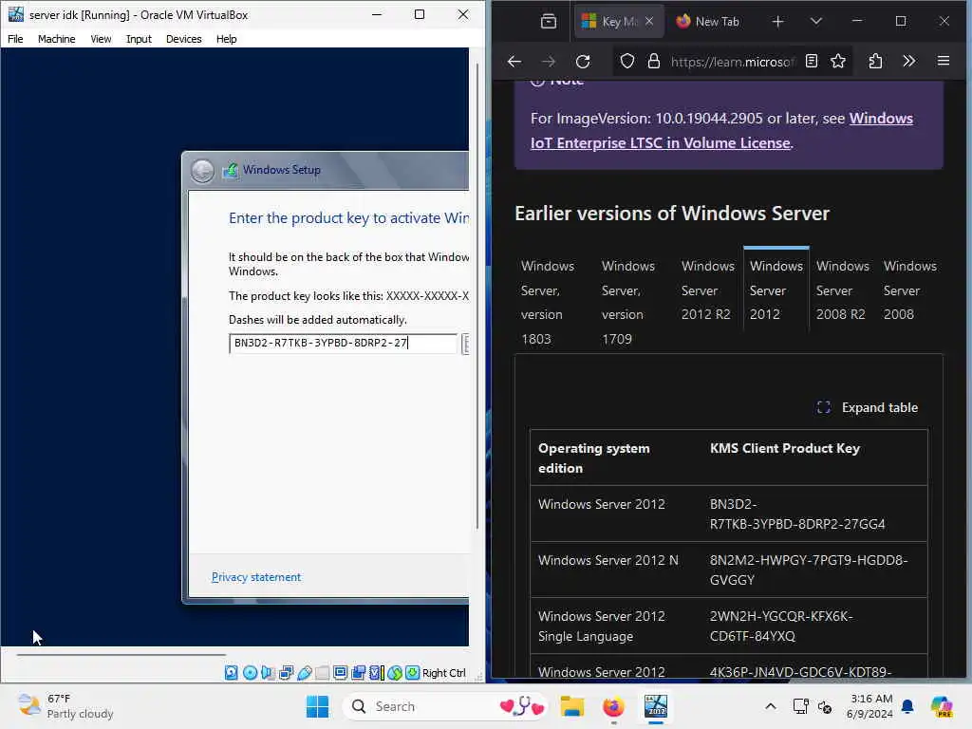The image size is (972, 729).
Task: Open Firefox View icon in tab bar
Action: [x=549, y=22]
